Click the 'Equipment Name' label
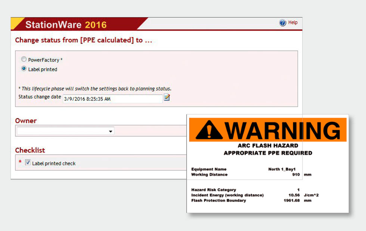Viewport: 366px width, 231px height. pos(209,169)
